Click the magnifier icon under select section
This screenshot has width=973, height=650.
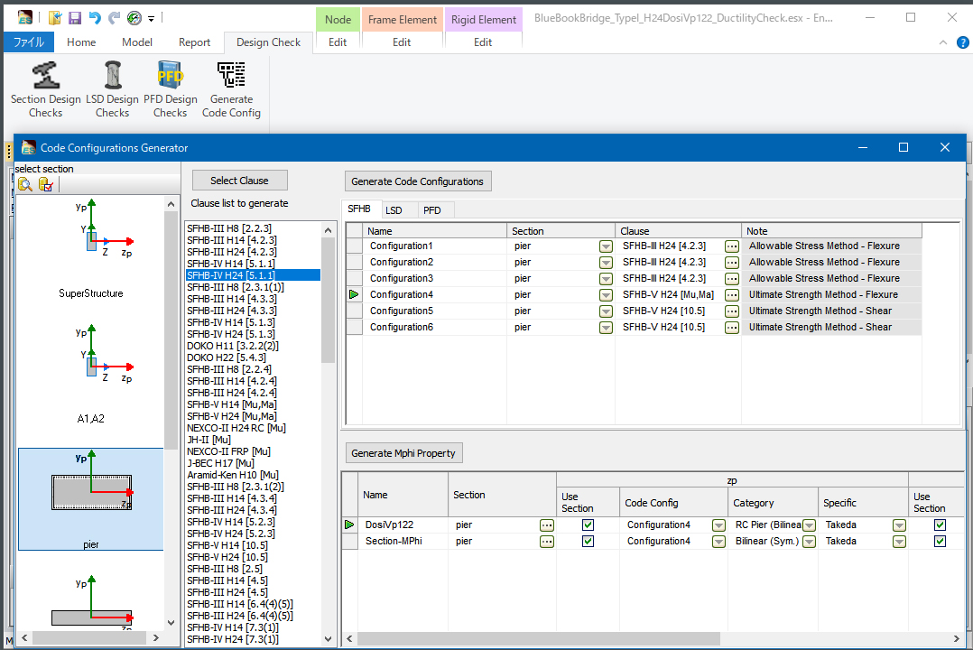25,184
